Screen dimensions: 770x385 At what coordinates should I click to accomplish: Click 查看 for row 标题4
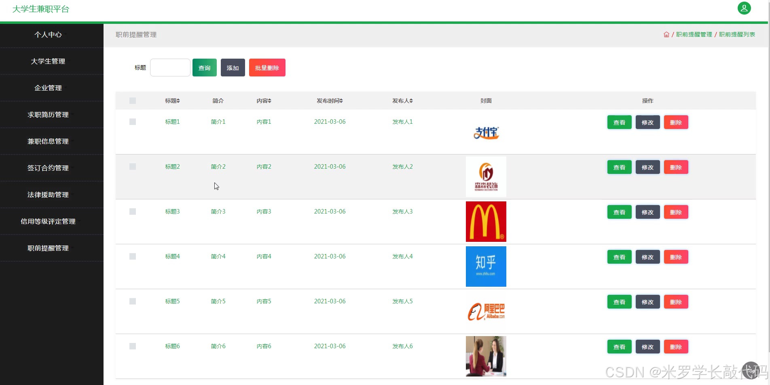coord(620,257)
